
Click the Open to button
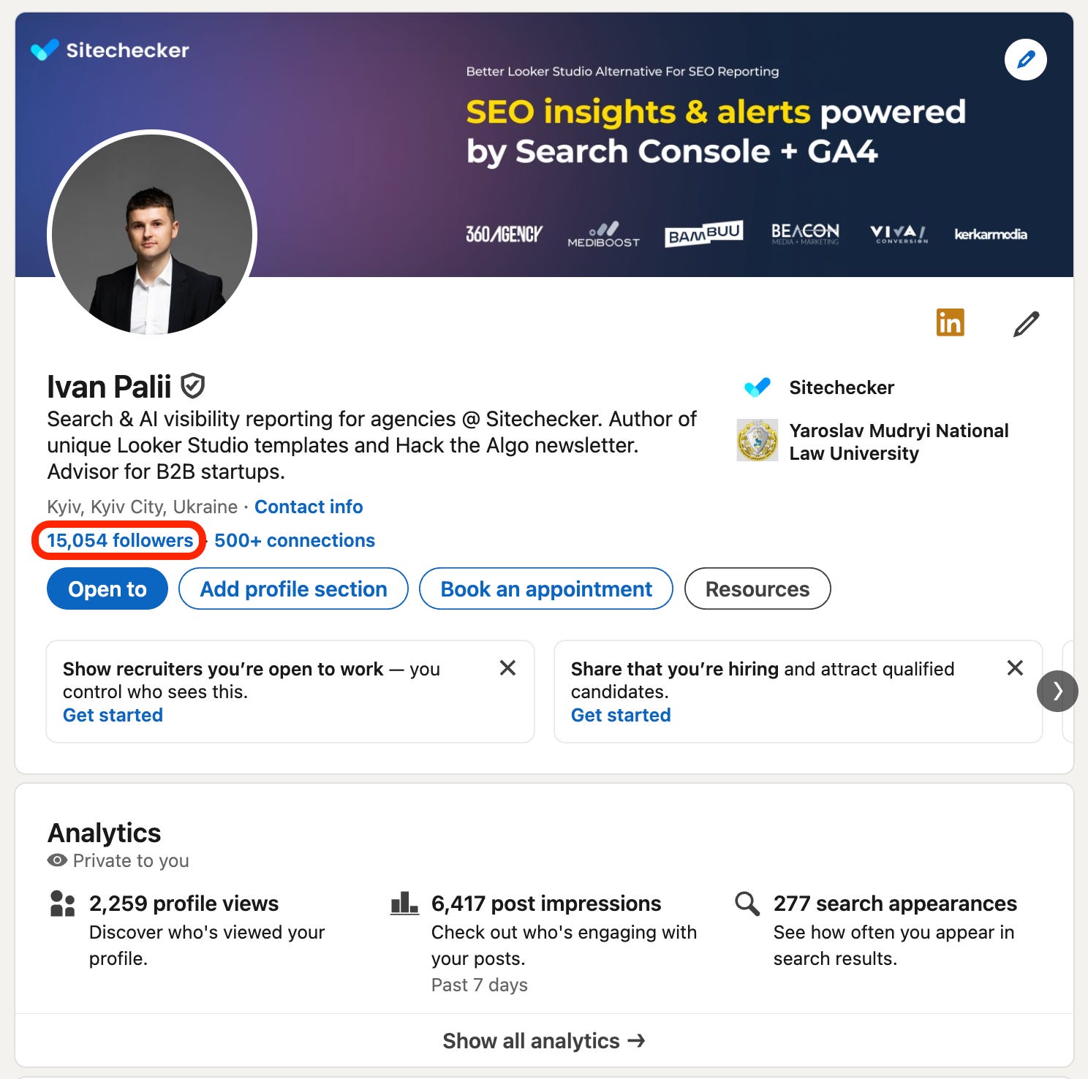tap(107, 588)
